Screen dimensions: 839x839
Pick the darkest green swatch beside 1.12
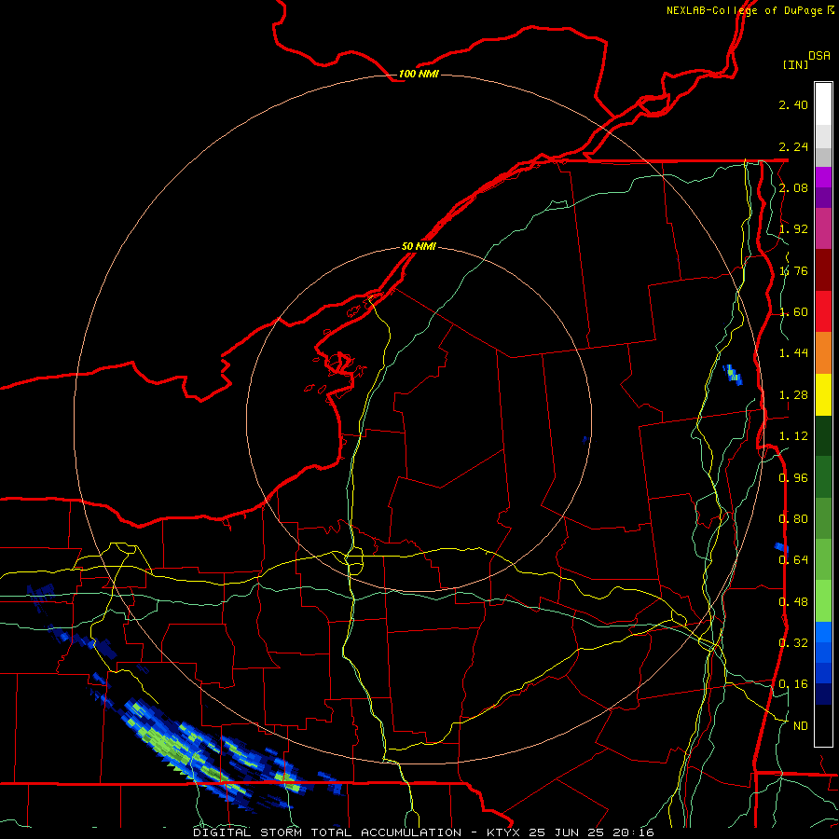[x=823, y=436]
